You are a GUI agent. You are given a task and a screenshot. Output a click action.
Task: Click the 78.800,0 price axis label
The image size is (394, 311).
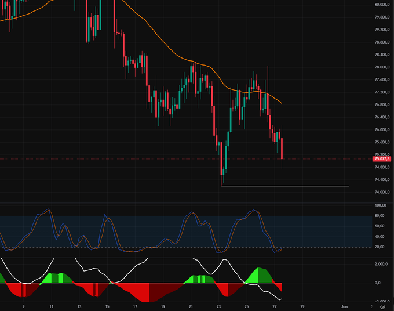tap(382, 42)
